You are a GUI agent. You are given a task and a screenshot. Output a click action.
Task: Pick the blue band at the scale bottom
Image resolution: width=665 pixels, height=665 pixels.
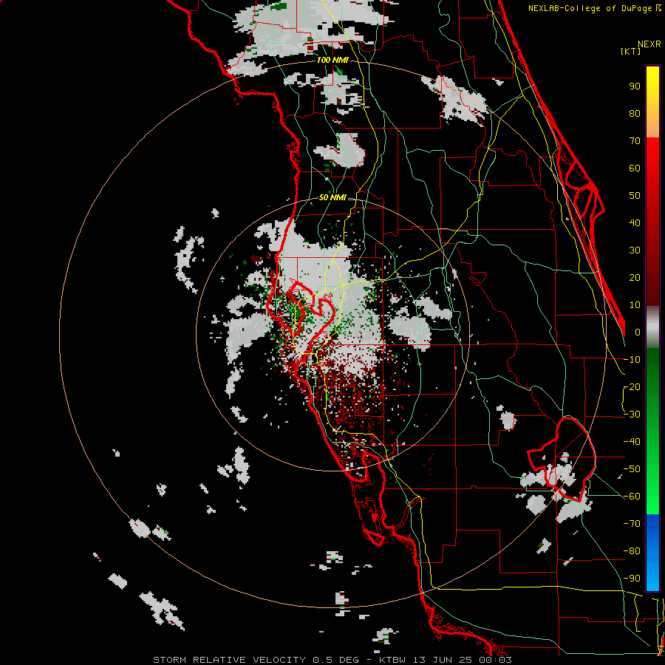[x=652, y=553]
